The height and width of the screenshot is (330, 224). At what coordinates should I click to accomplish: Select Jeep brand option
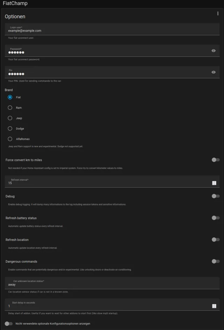10,118
